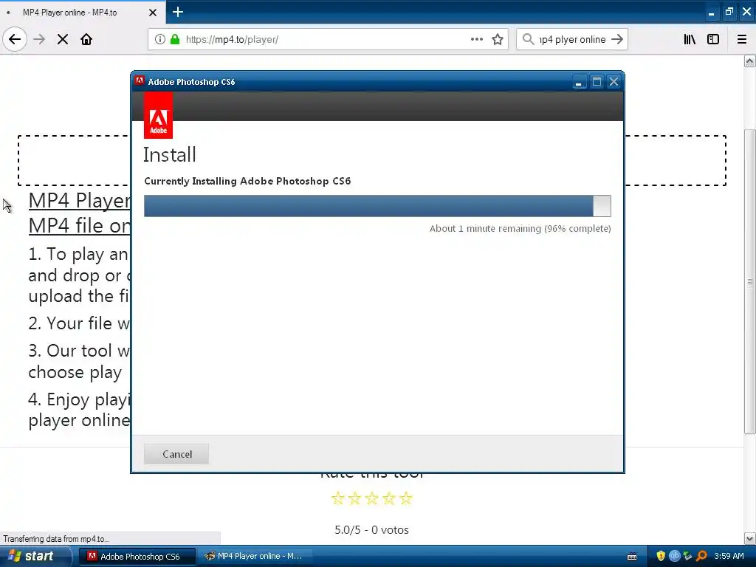Click 'Currently Installing Adobe Photoshop CS6' text
The image size is (756, 567).
pos(247,182)
